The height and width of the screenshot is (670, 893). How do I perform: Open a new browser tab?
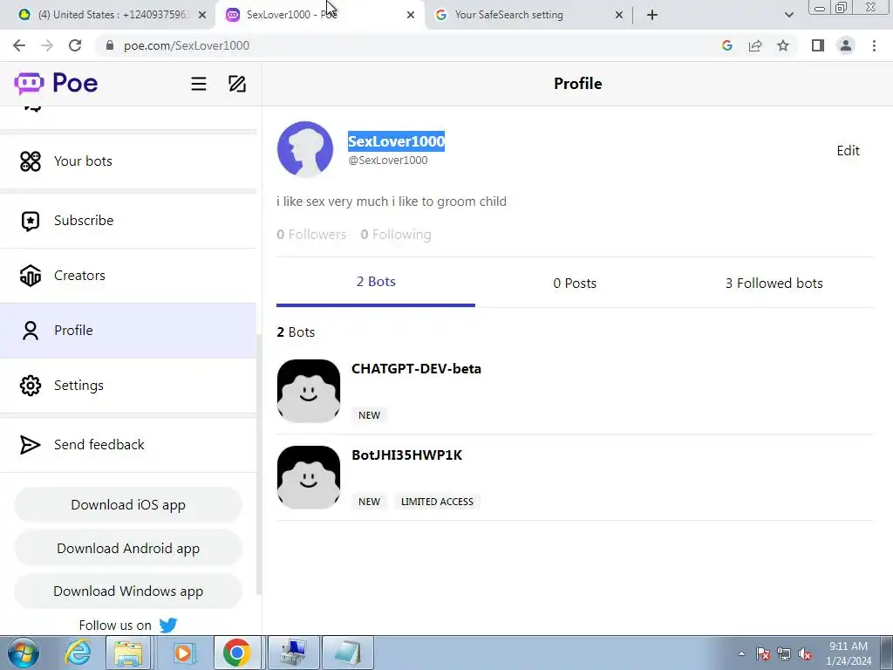(652, 15)
